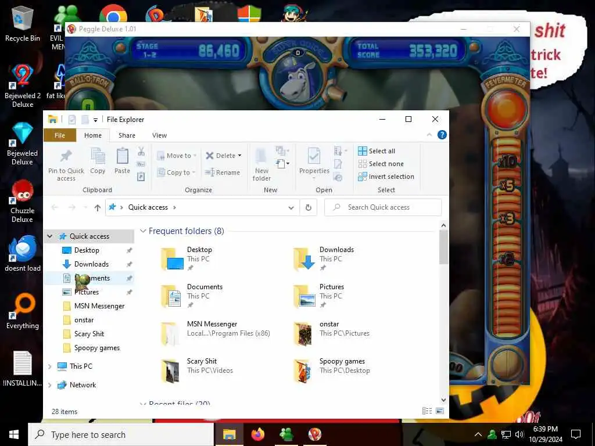The image size is (595, 446).
Task: Collapse the ribbon with the chevron
Action: 429,135
